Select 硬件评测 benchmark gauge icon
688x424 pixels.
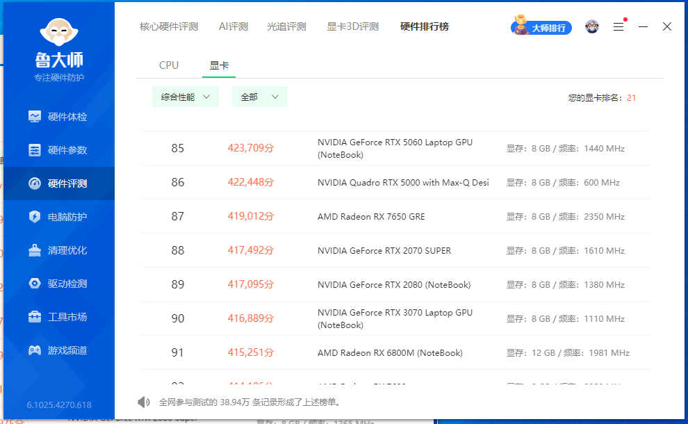(35, 184)
